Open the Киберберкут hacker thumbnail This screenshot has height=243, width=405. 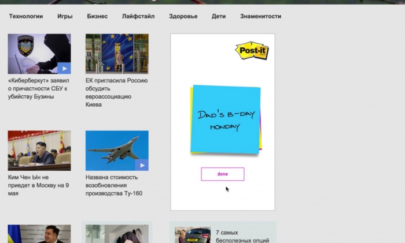tap(39, 54)
